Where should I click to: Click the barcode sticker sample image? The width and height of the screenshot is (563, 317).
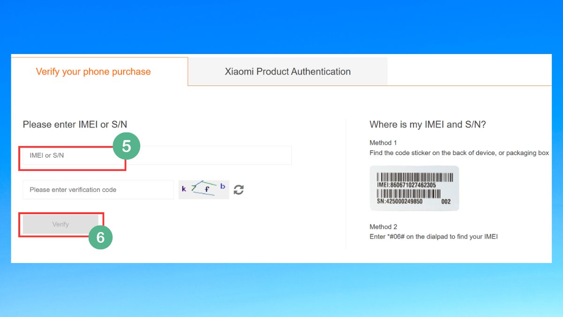pos(414,188)
